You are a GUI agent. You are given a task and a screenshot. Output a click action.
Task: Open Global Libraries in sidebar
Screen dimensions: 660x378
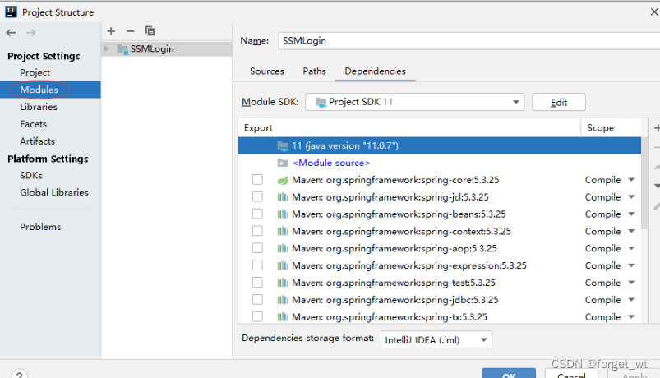click(x=54, y=192)
